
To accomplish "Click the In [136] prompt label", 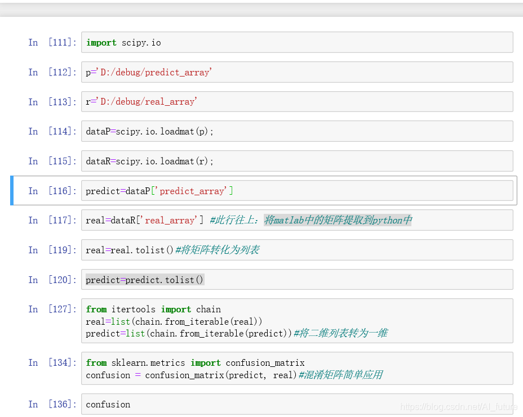I will tap(52, 404).
